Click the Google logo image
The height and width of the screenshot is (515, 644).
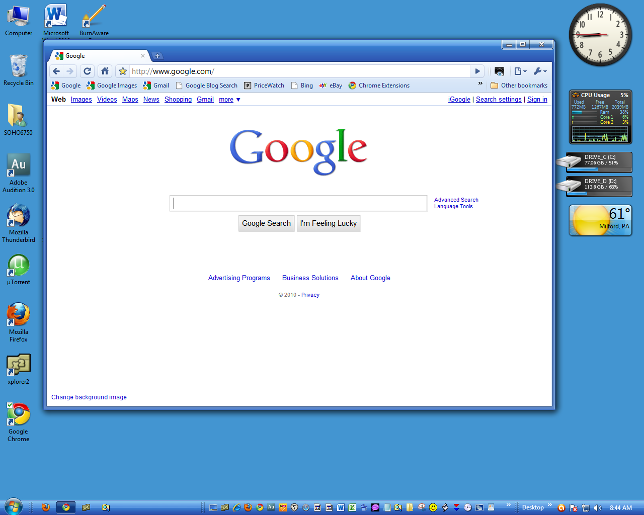tap(298, 151)
